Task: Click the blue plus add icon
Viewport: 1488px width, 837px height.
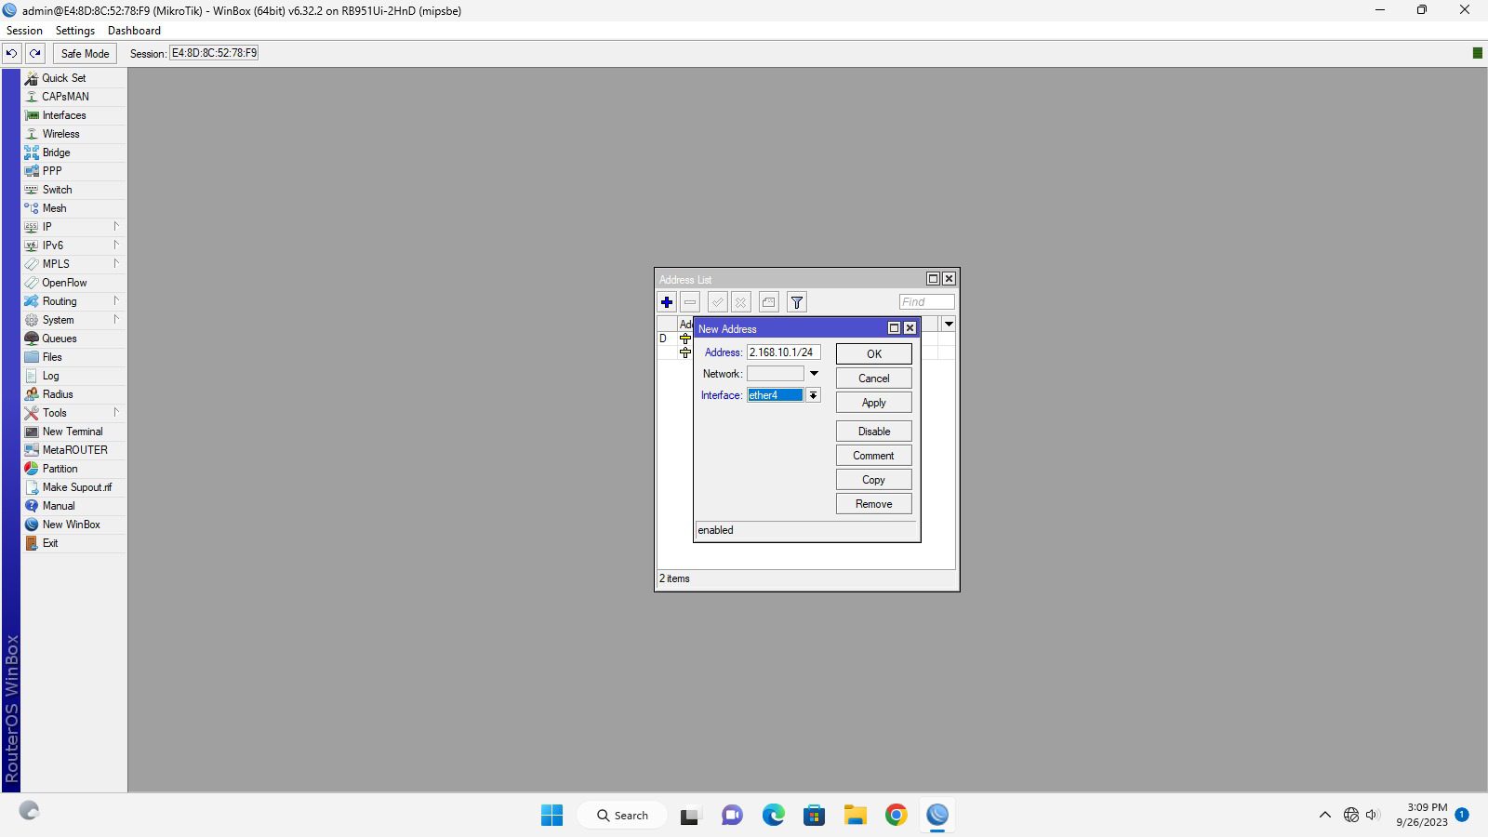Action: coord(667,302)
